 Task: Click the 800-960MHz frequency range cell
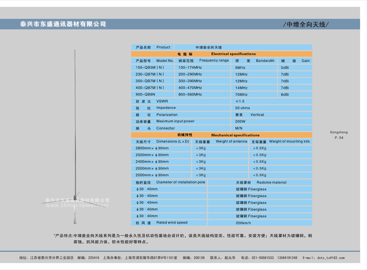pos(190,95)
